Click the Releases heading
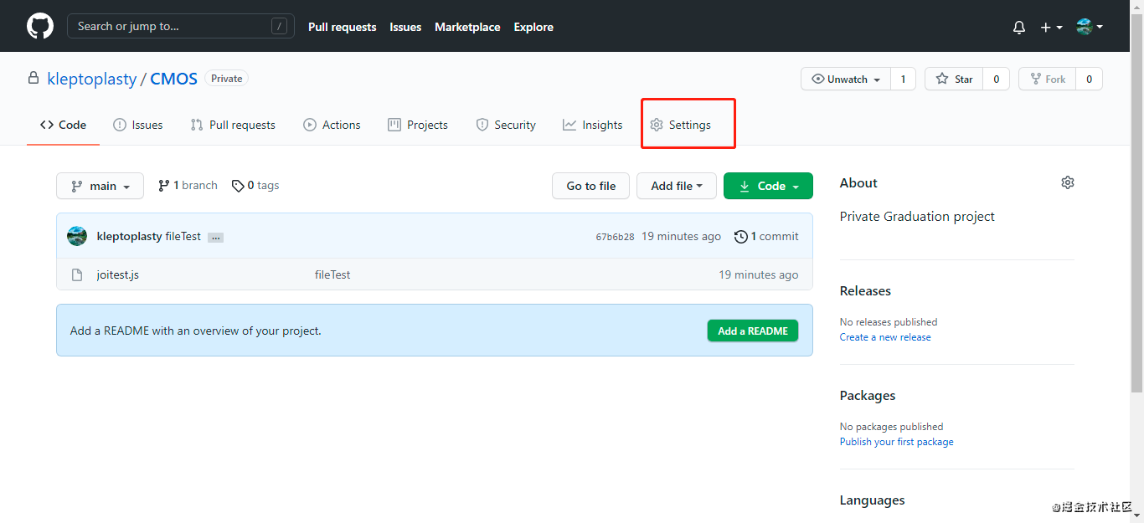The width and height of the screenshot is (1144, 523). coord(865,291)
